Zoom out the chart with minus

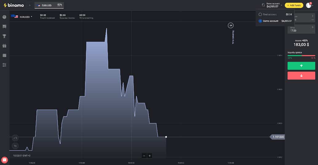click(x=144, y=156)
